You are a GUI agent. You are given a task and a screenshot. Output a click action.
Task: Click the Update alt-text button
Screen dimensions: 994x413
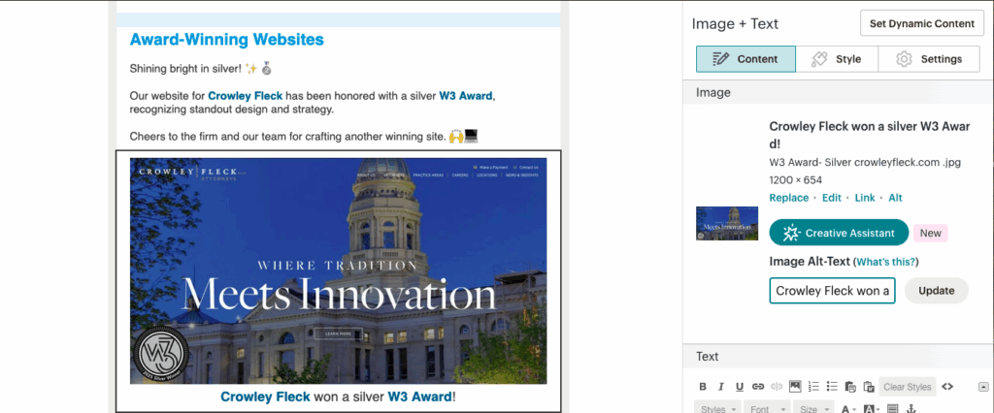pos(937,291)
